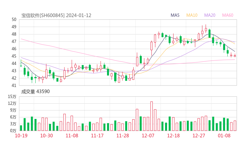
Task: Click price axis value 42
Action: point(14,78)
